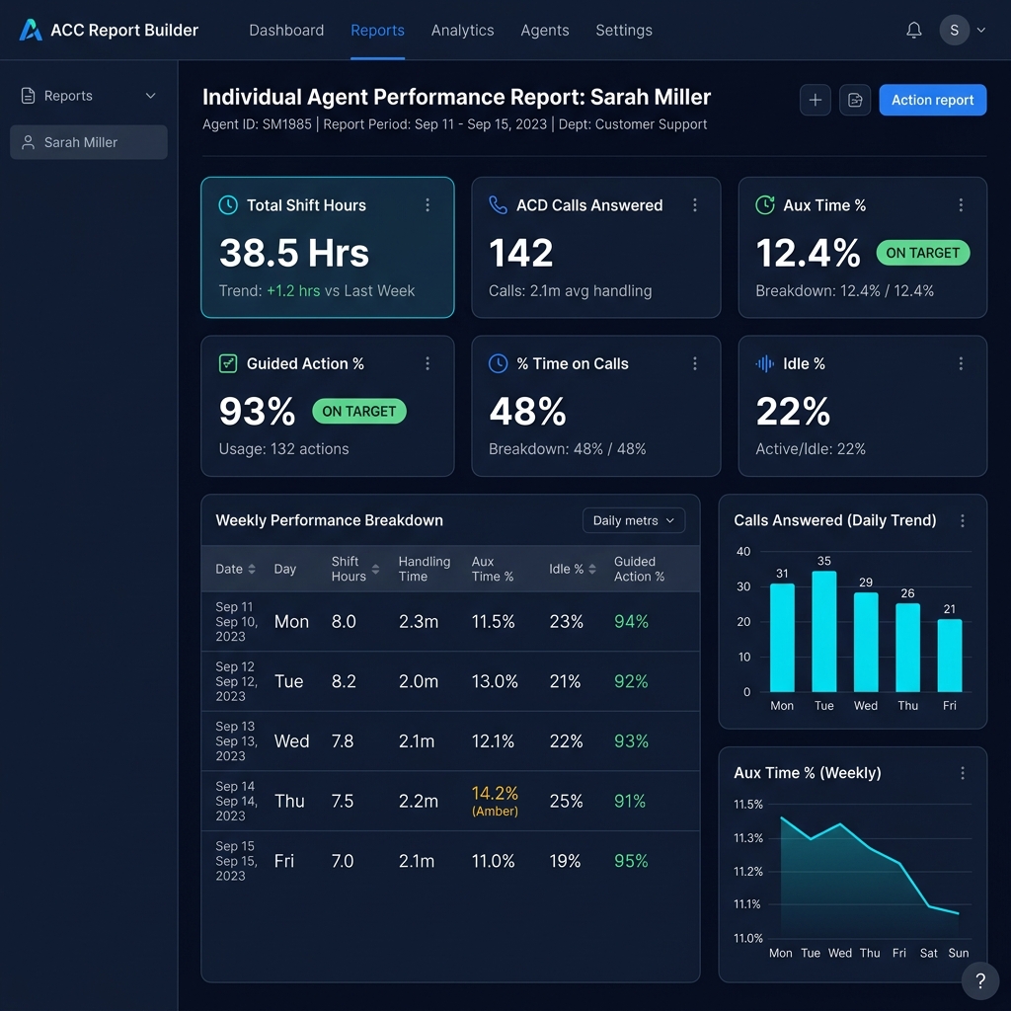Open Aux Time % Weekly chart menu
This screenshot has height=1011, width=1011.
pyautogui.click(x=963, y=773)
